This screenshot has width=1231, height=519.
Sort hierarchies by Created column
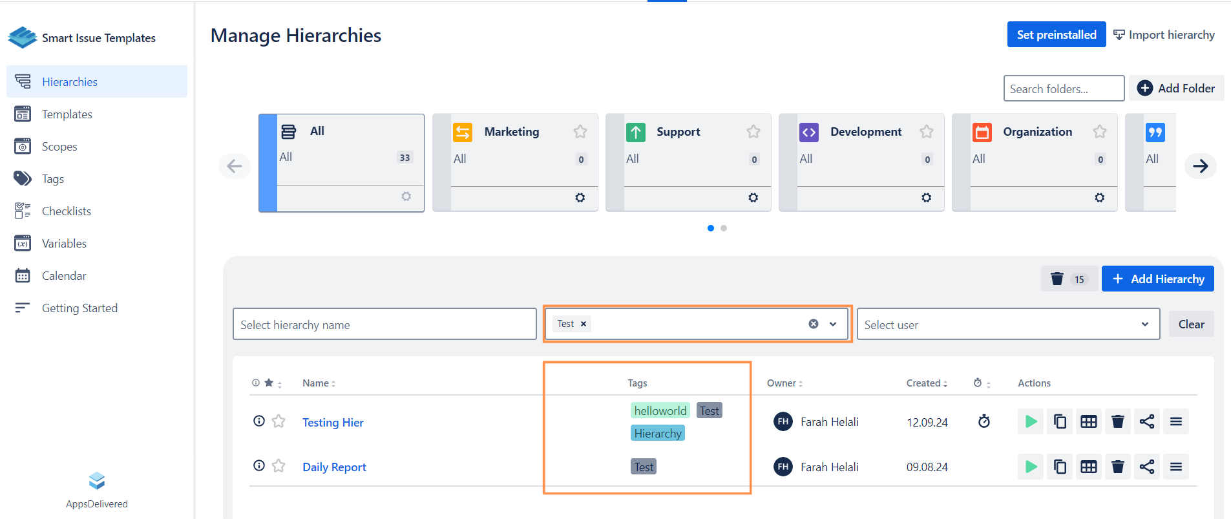click(x=927, y=383)
